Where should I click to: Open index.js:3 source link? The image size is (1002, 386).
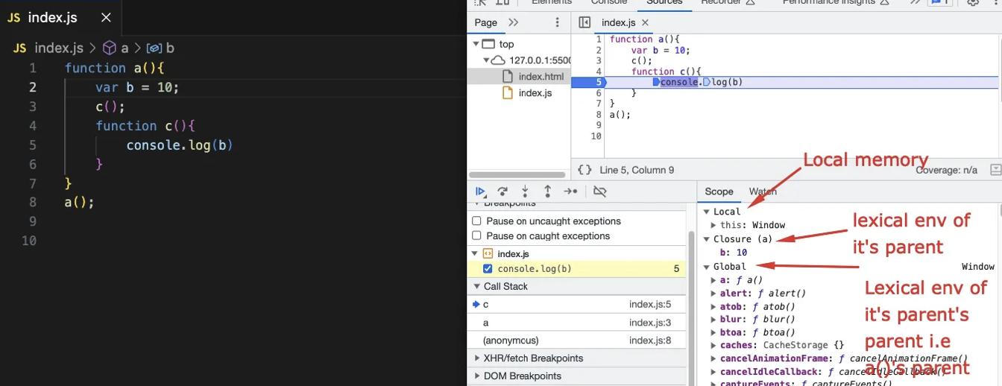[650, 323]
